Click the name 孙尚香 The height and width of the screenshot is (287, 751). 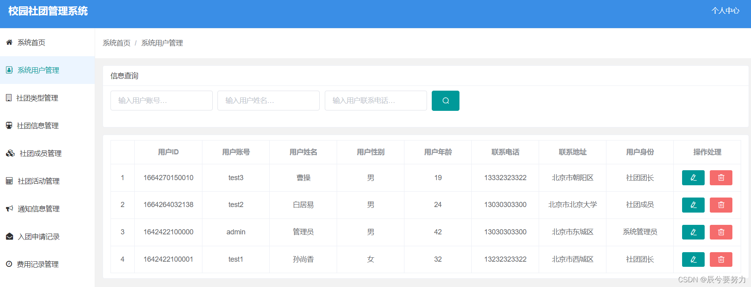tap(303, 259)
